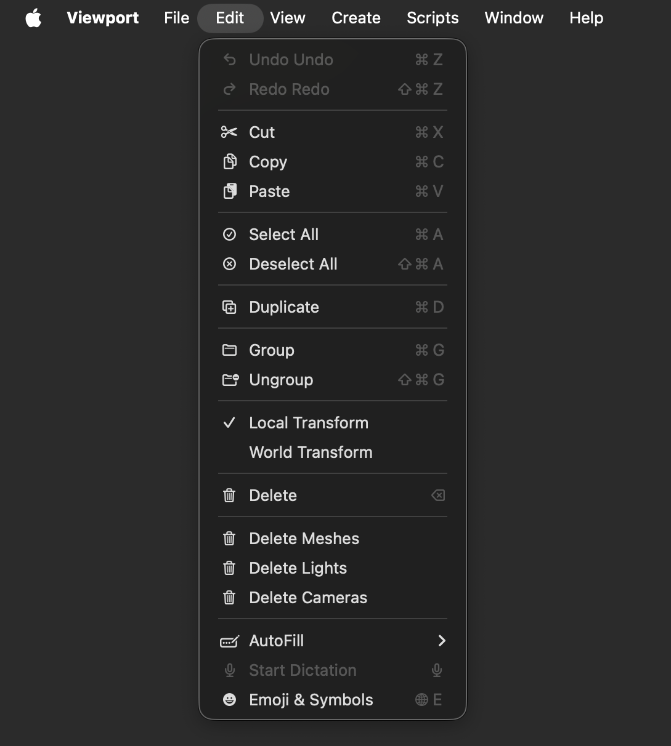The image size is (671, 746).
Task: Open the Help menu
Action: coord(586,18)
